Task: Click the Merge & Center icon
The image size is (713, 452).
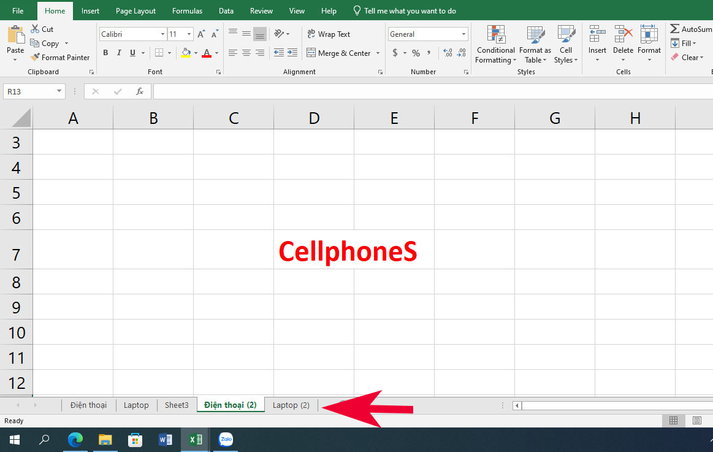Action: (x=311, y=53)
